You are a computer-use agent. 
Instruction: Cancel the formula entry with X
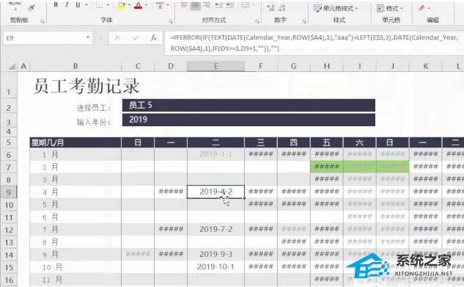click(x=117, y=37)
